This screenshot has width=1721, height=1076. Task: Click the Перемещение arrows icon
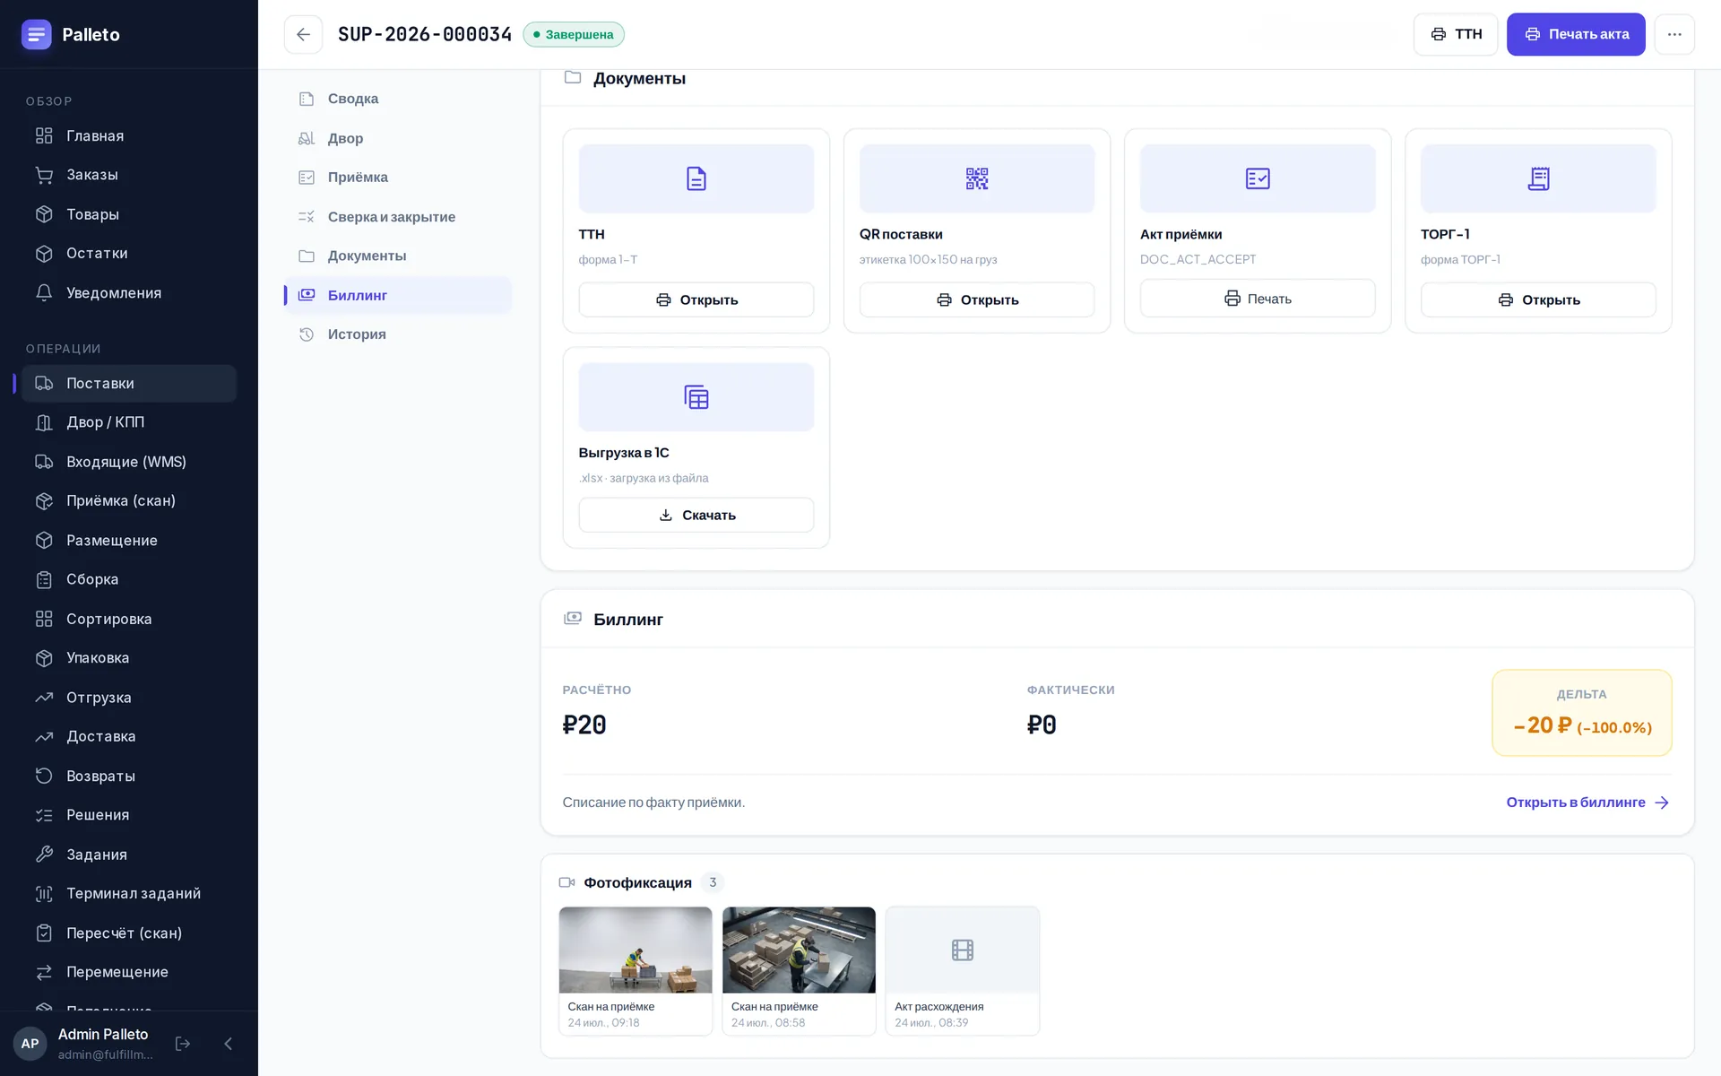point(44,972)
